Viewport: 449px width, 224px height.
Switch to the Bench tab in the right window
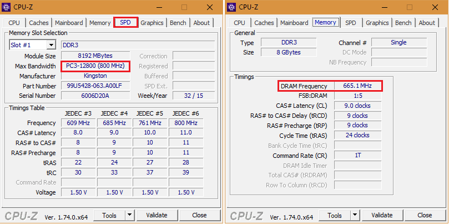pyautogui.click(x=403, y=23)
